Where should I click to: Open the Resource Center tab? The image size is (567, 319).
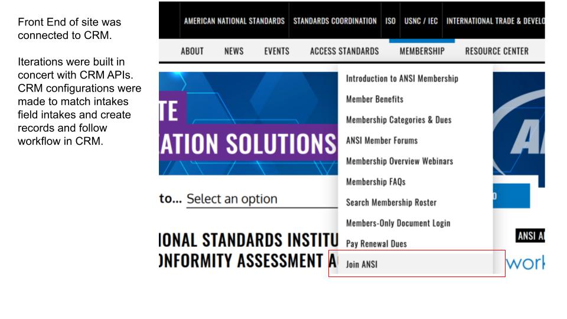tap(497, 51)
